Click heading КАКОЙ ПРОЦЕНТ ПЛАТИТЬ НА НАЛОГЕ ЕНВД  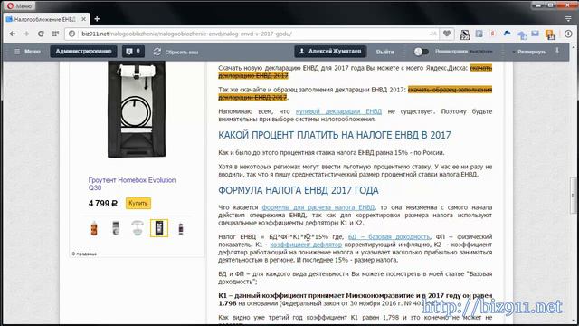point(334,135)
